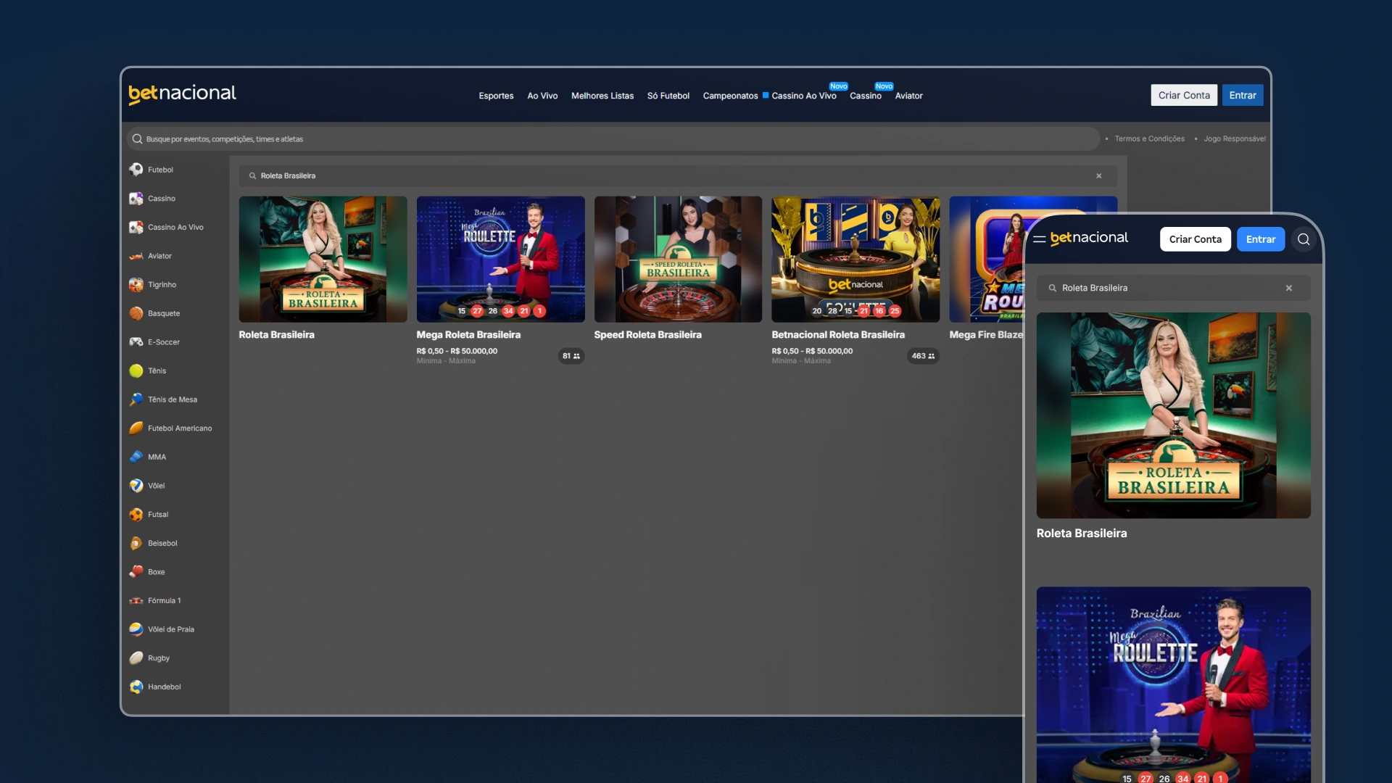Viewport: 1392px width, 783px height.
Task: Click the Basquete basketball icon
Action: (136, 313)
